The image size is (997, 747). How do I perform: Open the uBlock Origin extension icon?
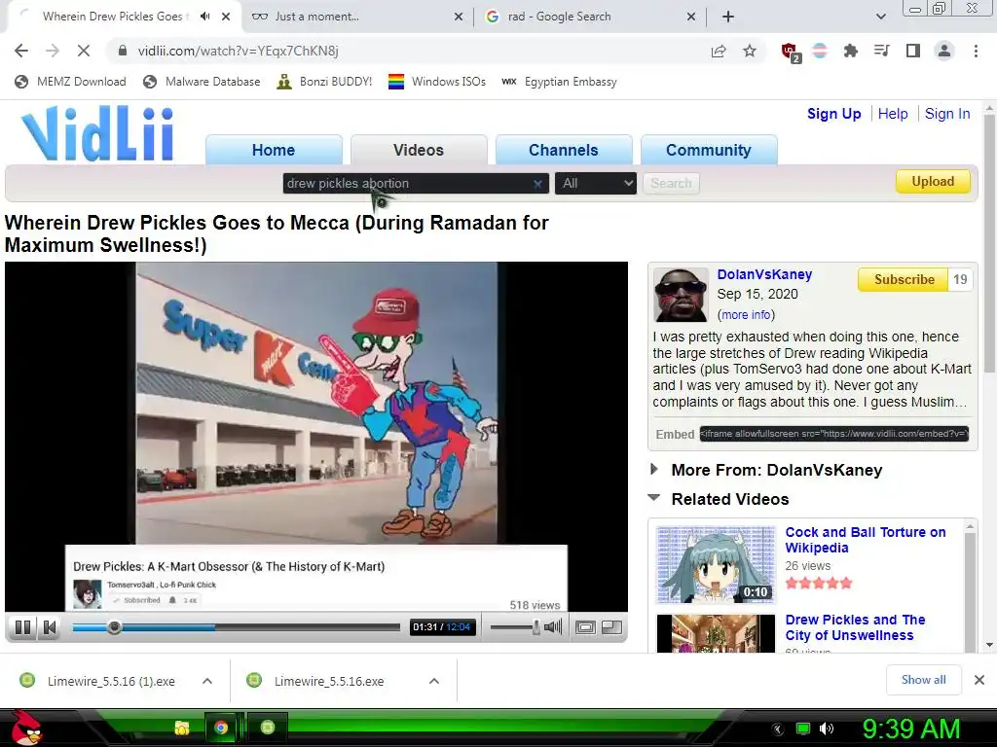(x=791, y=53)
